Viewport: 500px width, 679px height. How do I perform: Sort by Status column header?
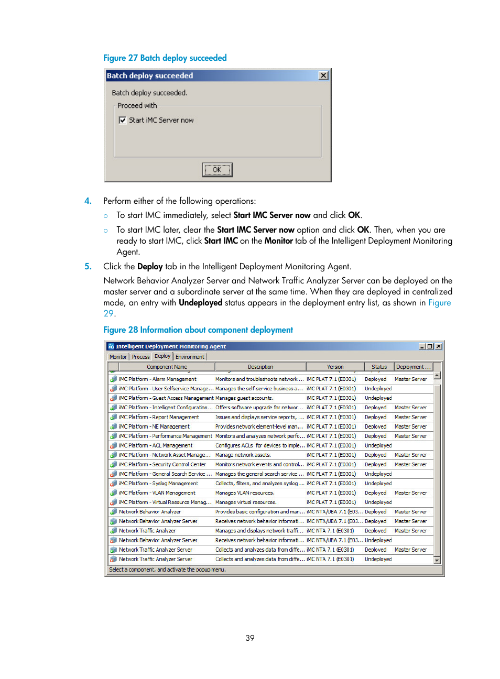(x=379, y=367)
